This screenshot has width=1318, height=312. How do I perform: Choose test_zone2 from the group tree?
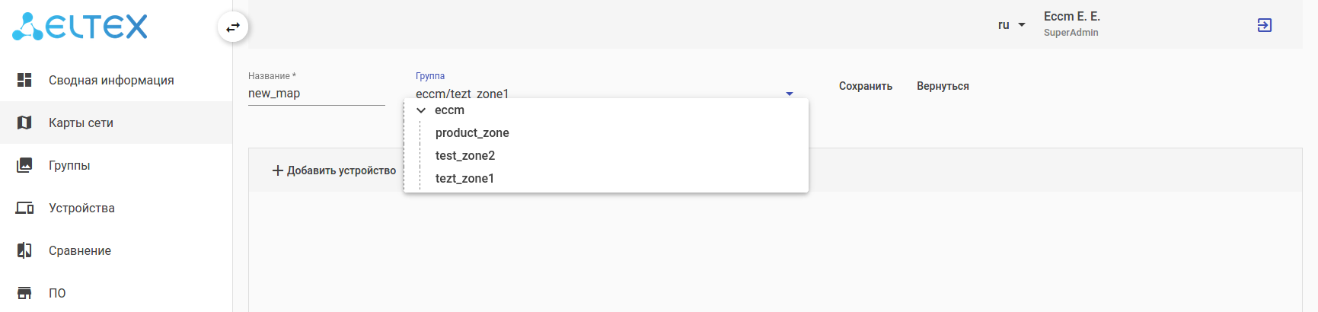coord(465,156)
